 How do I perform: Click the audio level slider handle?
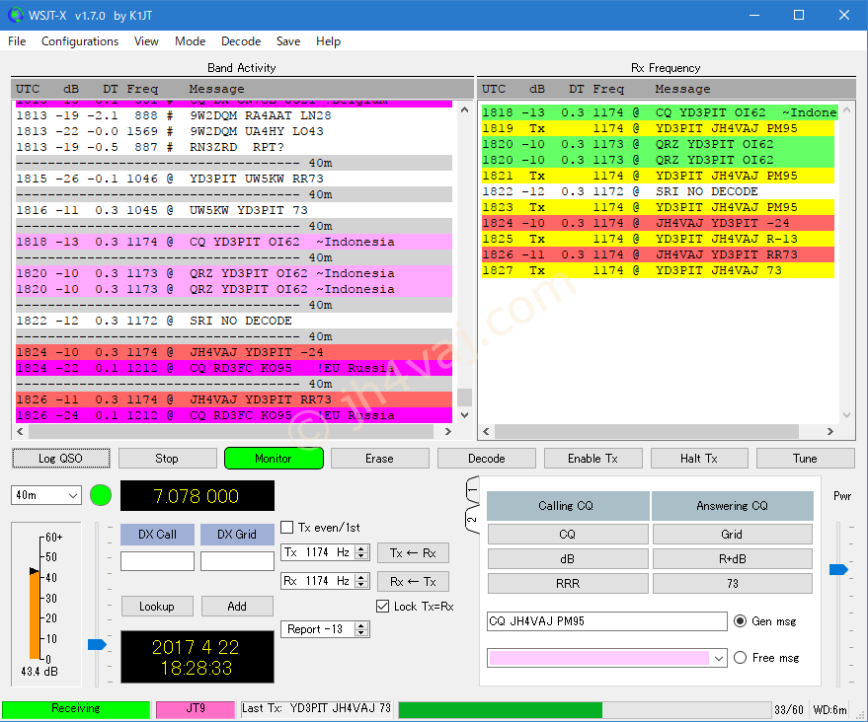[x=97, y=644]
